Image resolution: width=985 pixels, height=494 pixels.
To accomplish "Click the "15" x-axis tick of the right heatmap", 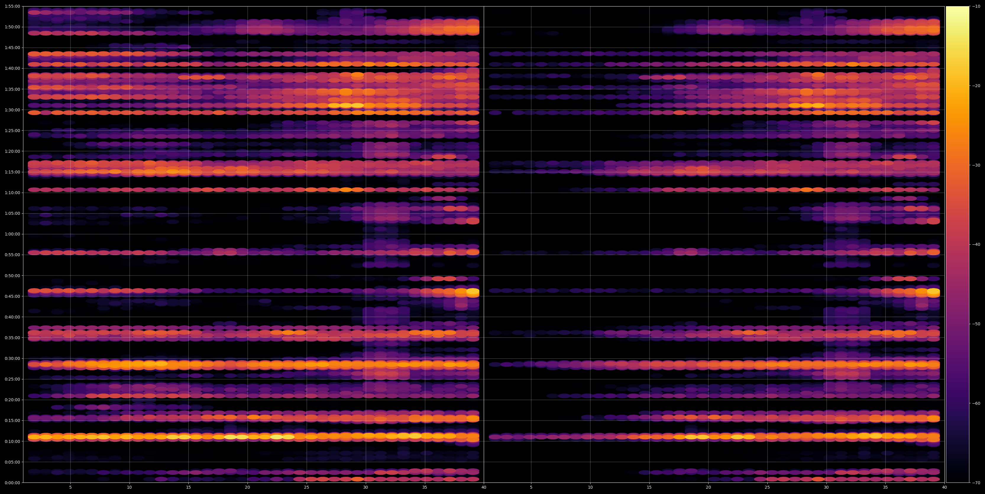I will coord(649,487).
